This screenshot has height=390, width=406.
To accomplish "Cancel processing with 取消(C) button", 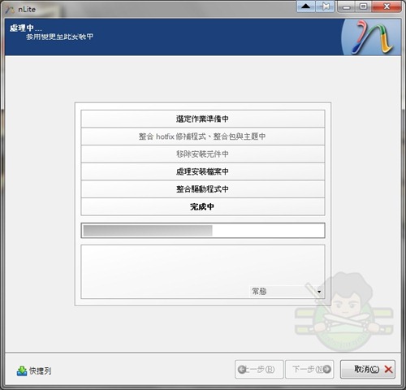I will click(368, 369).
